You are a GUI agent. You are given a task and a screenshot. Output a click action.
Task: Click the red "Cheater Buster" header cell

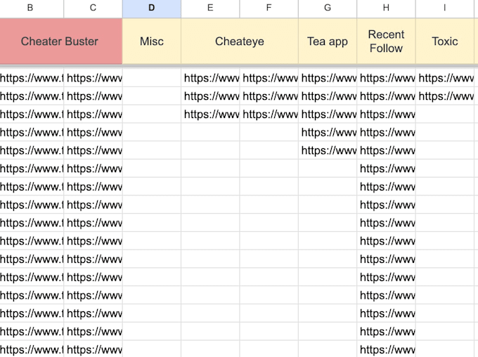coord(61,41)
